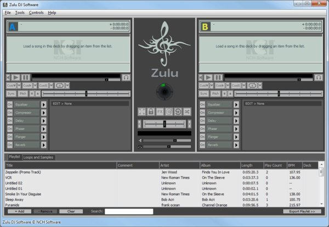Rewind deck A to start
The image size is (329, 227).
click(8, 77)
